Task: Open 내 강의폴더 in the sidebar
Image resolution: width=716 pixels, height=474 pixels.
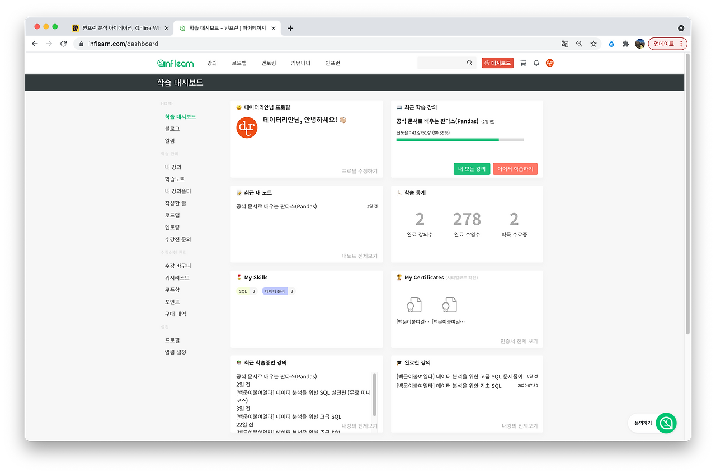Action: coord(178,191)
